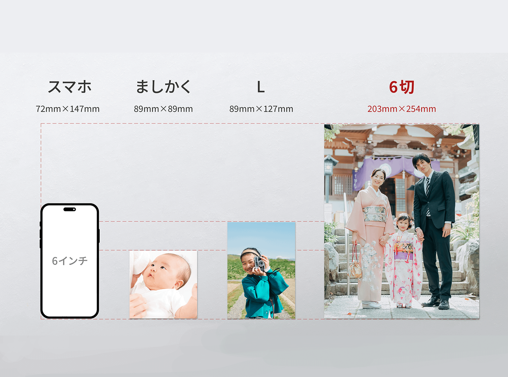Select the red 6切 heading
The image size is (508, 377).
[401, 87]
